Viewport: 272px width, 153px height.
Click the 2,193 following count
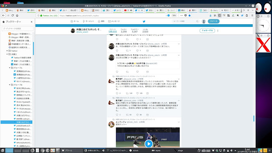pos(124,31)
